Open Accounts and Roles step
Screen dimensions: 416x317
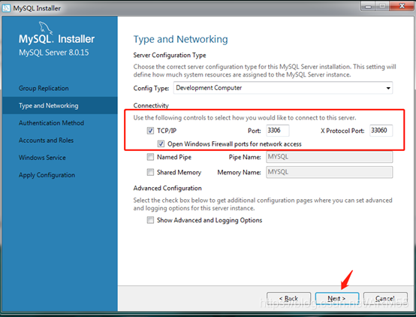coord(46,140)
